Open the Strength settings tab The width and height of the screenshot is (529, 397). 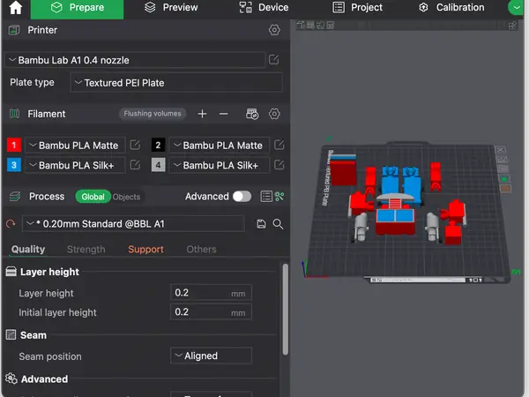point(86,249)
